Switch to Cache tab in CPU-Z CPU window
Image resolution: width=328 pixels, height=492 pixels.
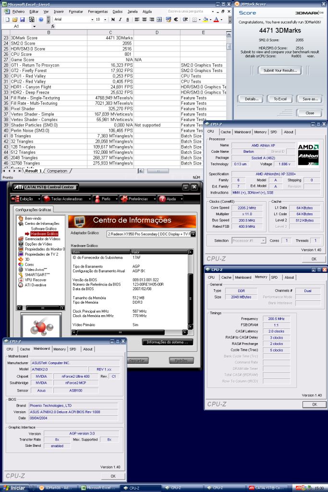[x=225, y=132]
